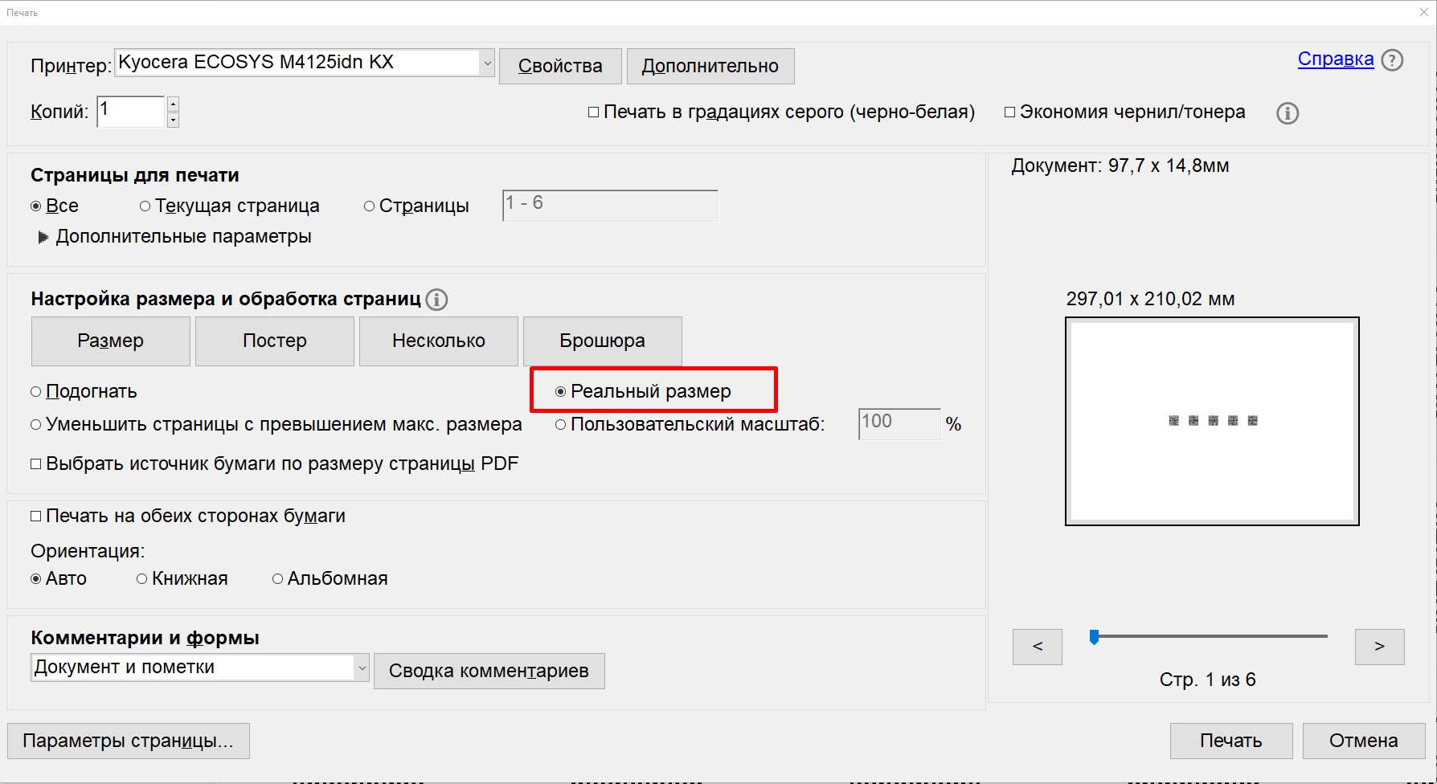1437x784 pixels.
Task: Click the help question mark icon
Action: 1392,60
